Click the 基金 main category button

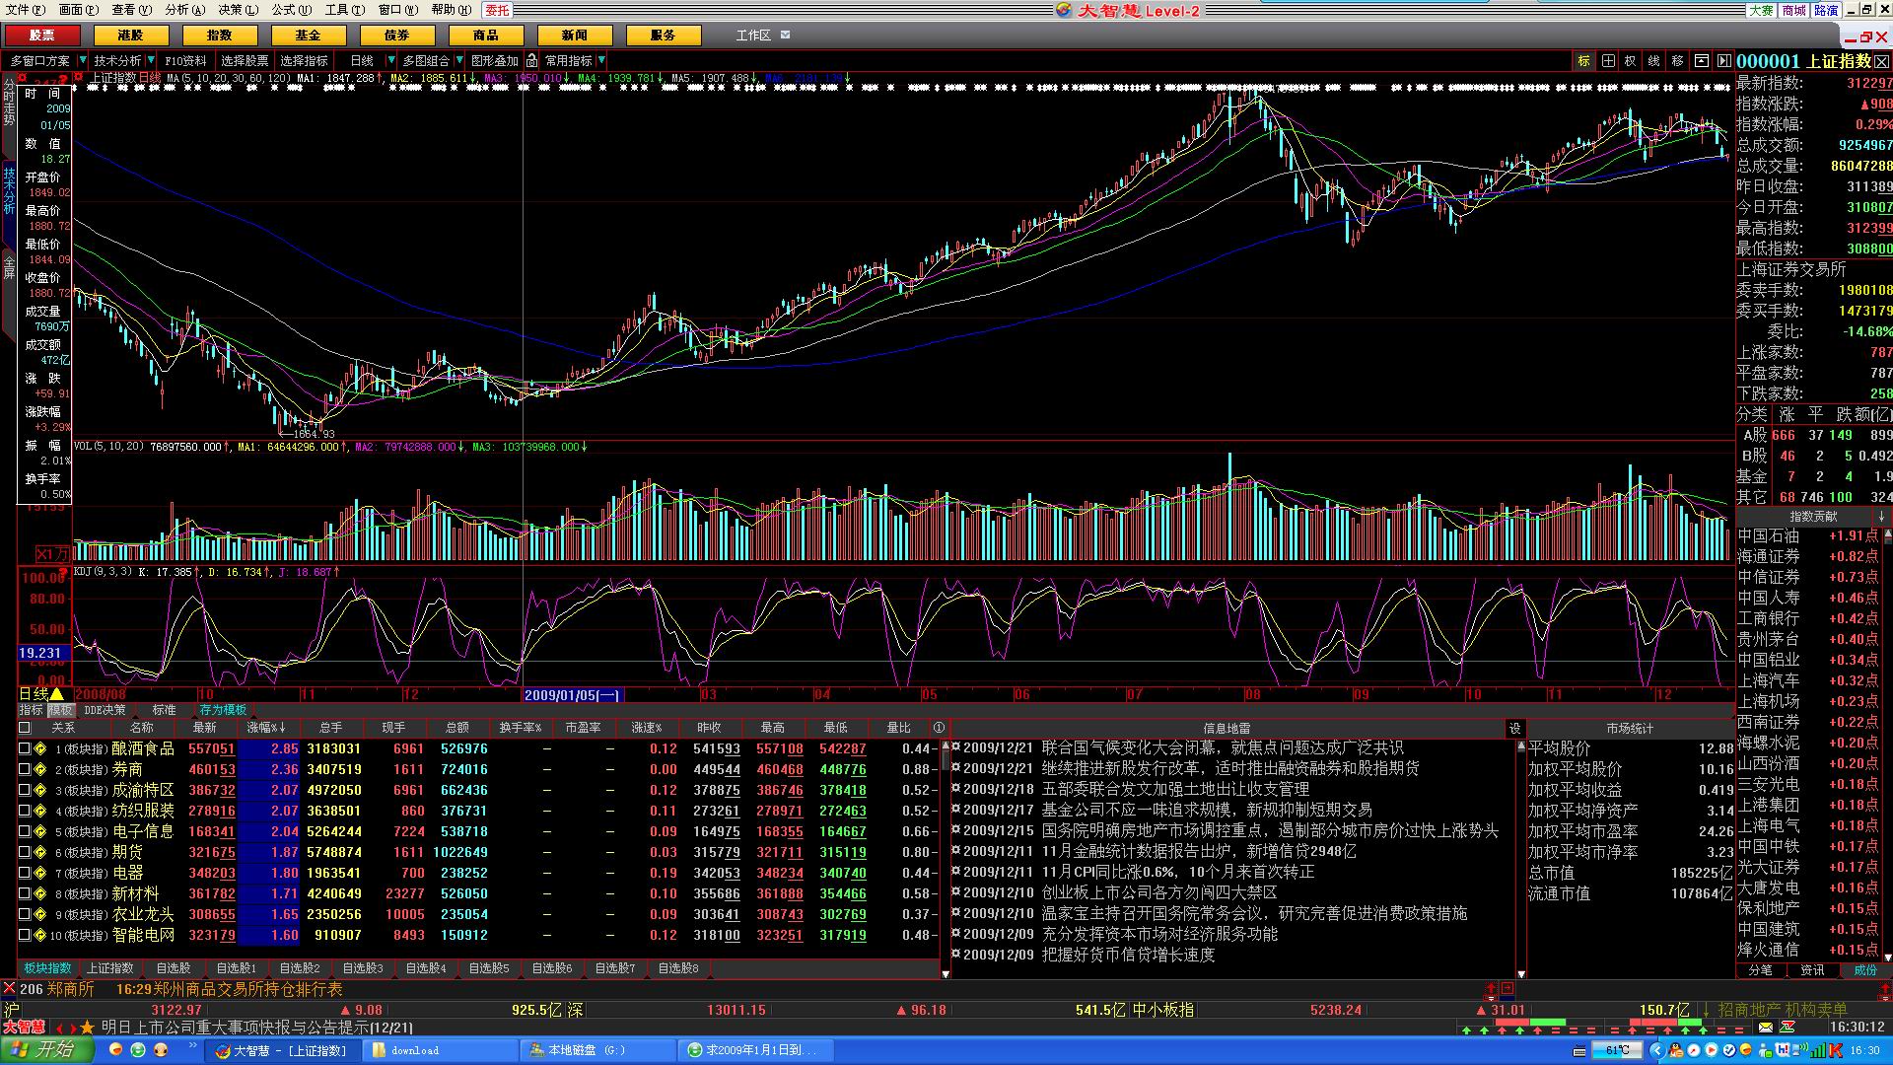coord(309,35)
